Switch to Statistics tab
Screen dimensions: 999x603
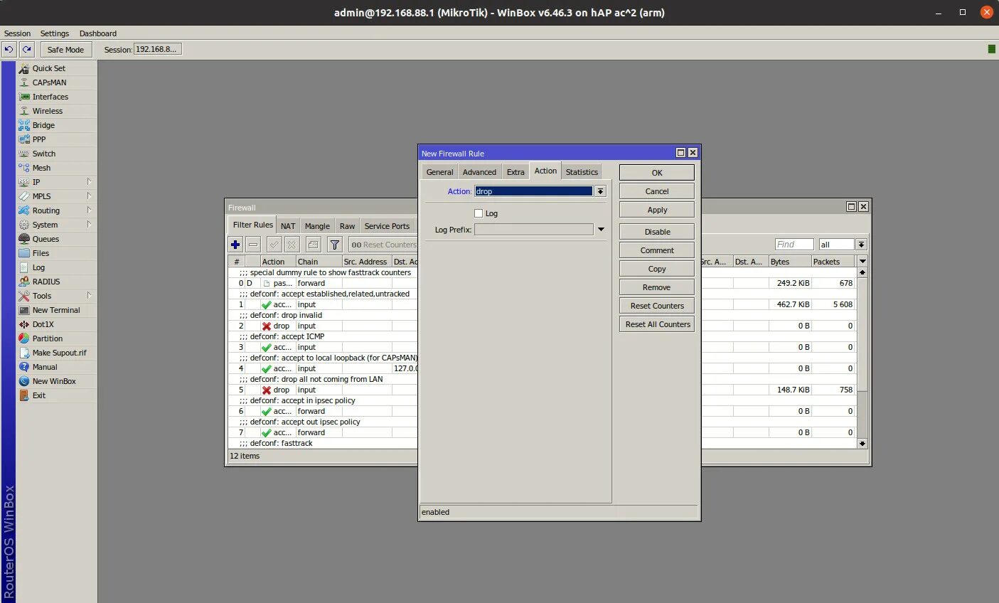[x=582, y=172]
